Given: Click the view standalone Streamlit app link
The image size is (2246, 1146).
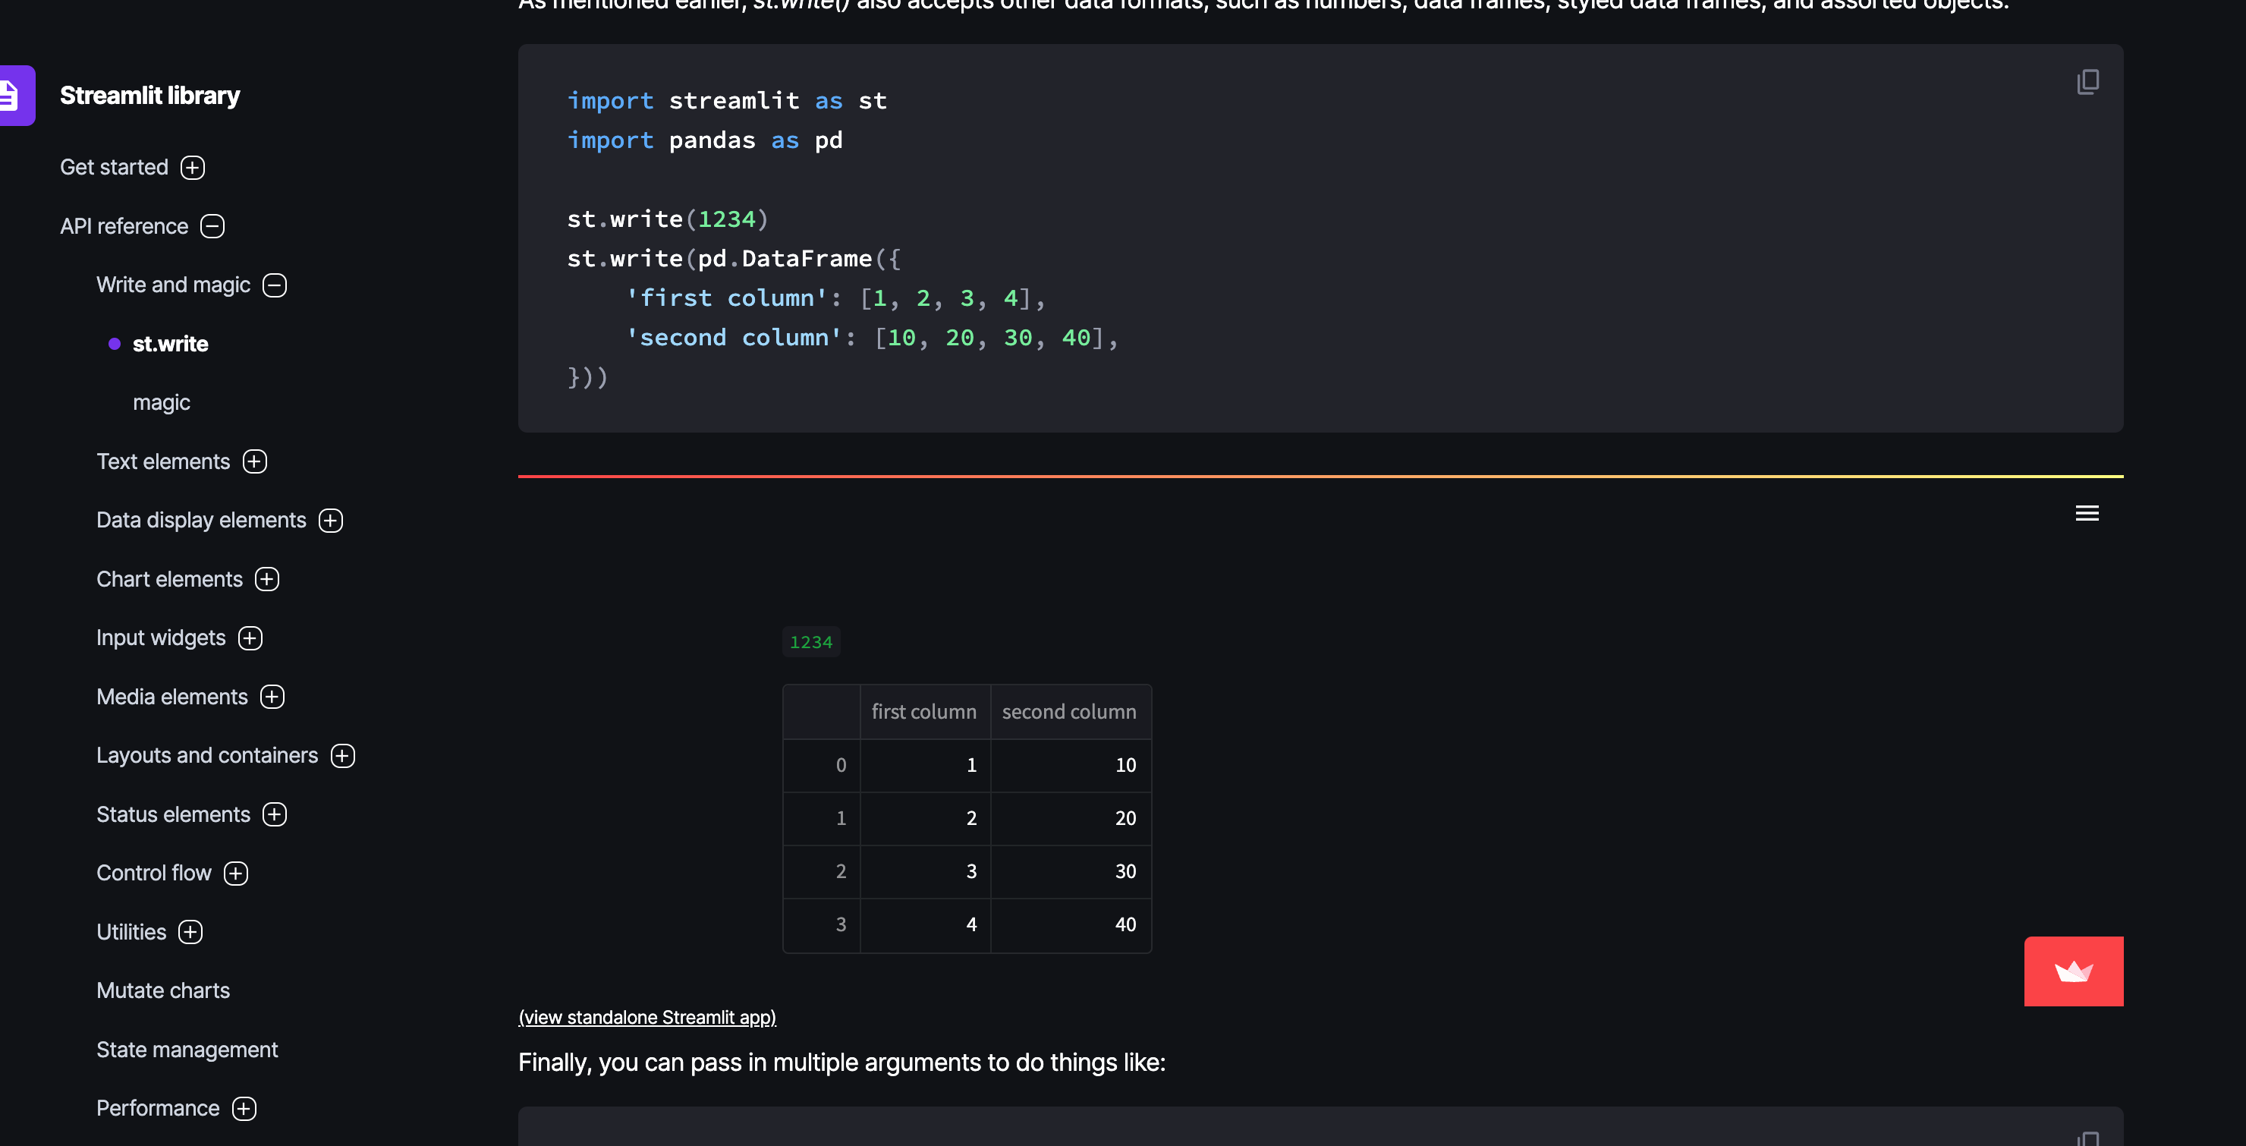Looking at the screenshot, I should tap(647, 1017).
